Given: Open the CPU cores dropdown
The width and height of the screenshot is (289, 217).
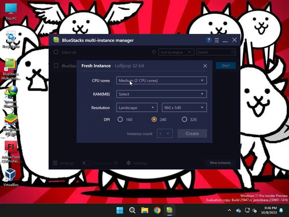Looking at the screenshot, I should point(162,81).
